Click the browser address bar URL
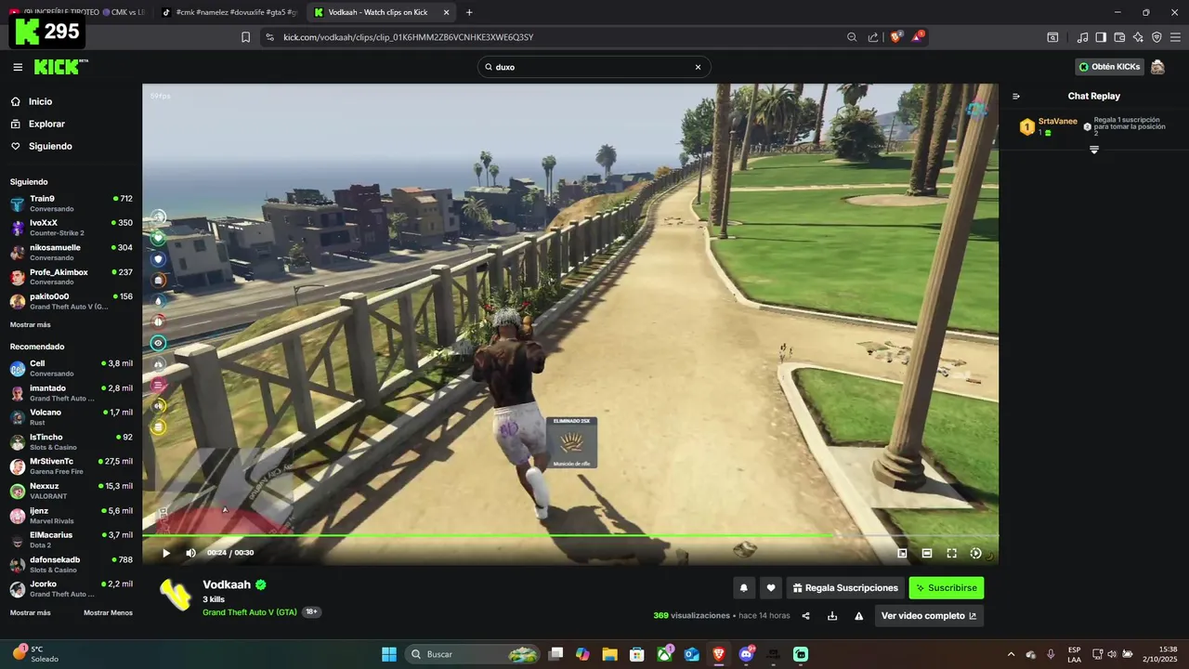The width and height of the screenshot is (1189, 669). [409, 37]
